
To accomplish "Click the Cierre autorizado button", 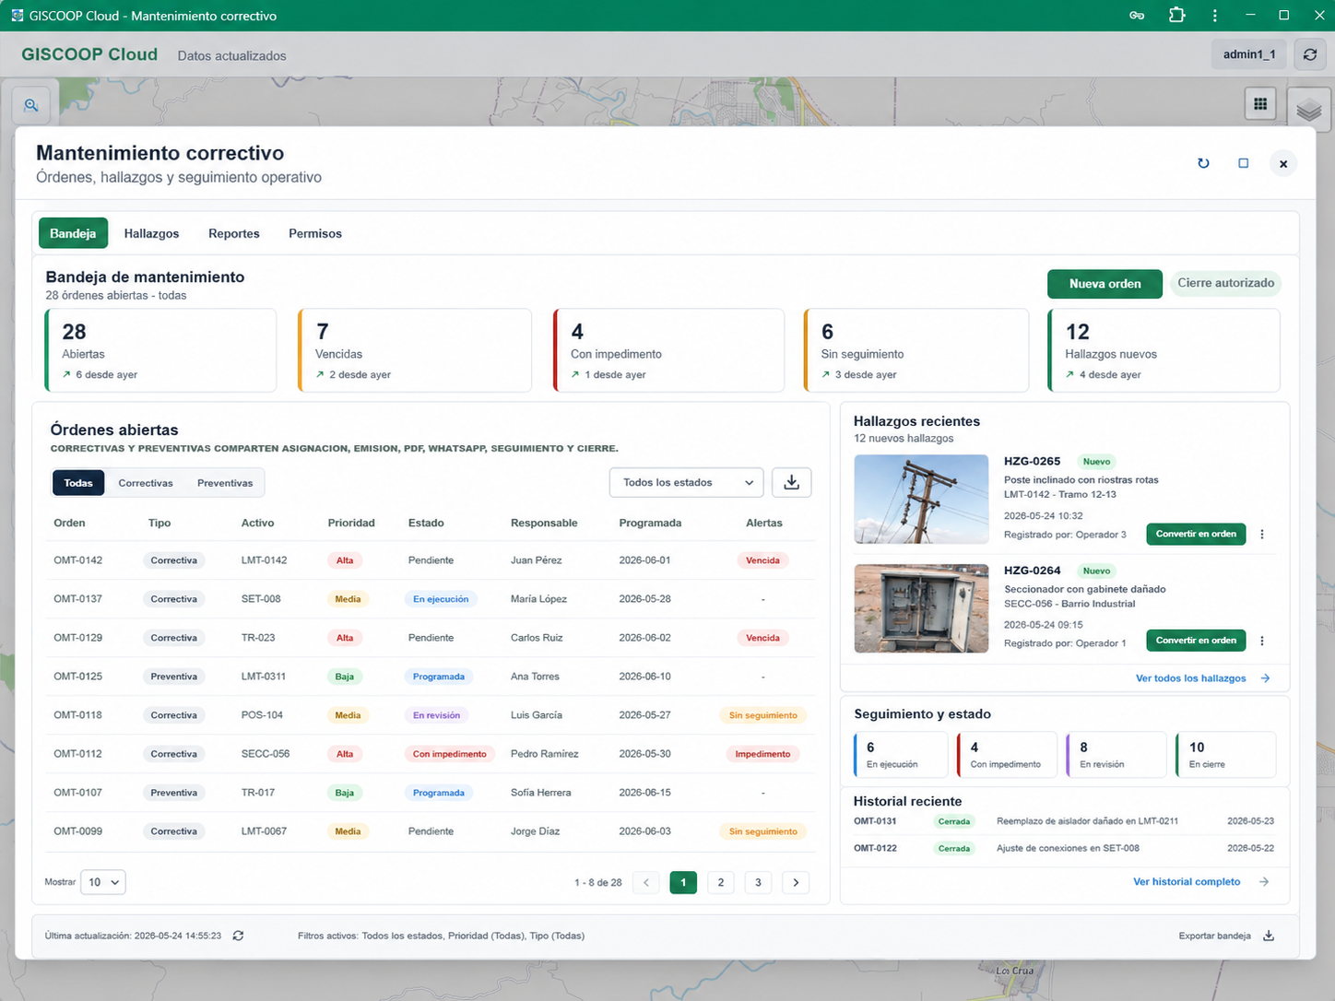I will (1225, 283).
